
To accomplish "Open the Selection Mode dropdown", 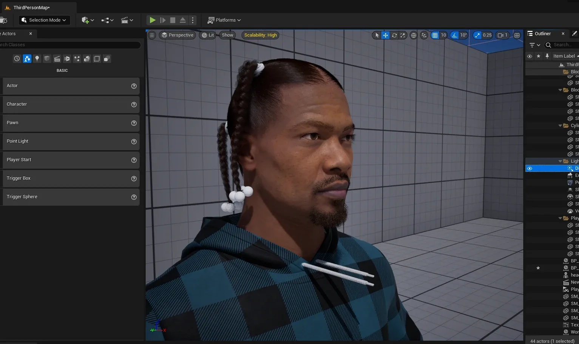I will coord(44,20).
